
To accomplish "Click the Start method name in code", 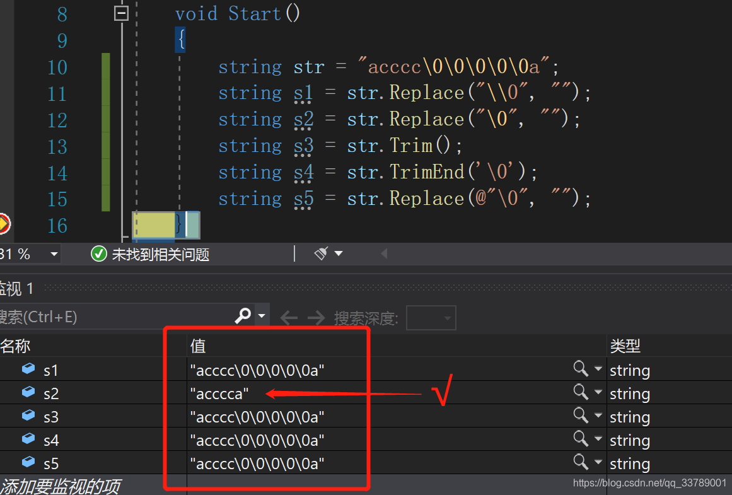I will pyautogui.click(x=255, y=13).
